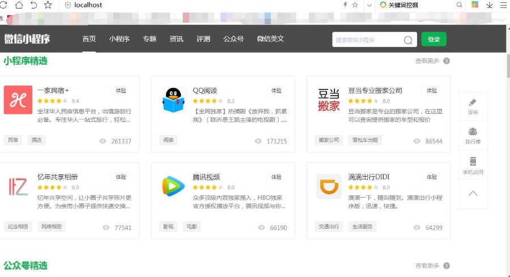
Task: Click 查看更多 beside 公众号精选
Action: click(x=432, y=266)
